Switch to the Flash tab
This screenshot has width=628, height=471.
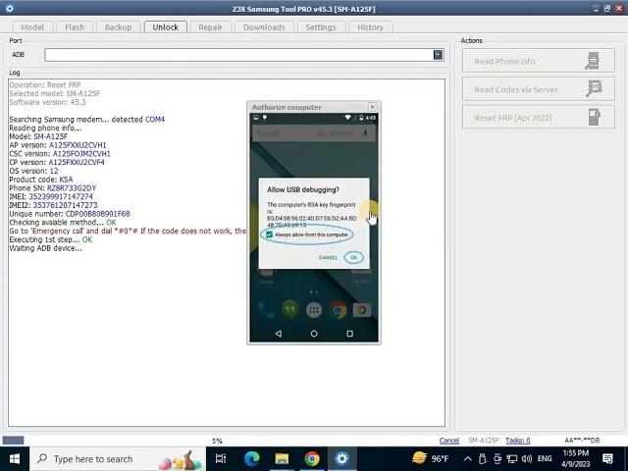pyautogui.click(x=75, y=27)
